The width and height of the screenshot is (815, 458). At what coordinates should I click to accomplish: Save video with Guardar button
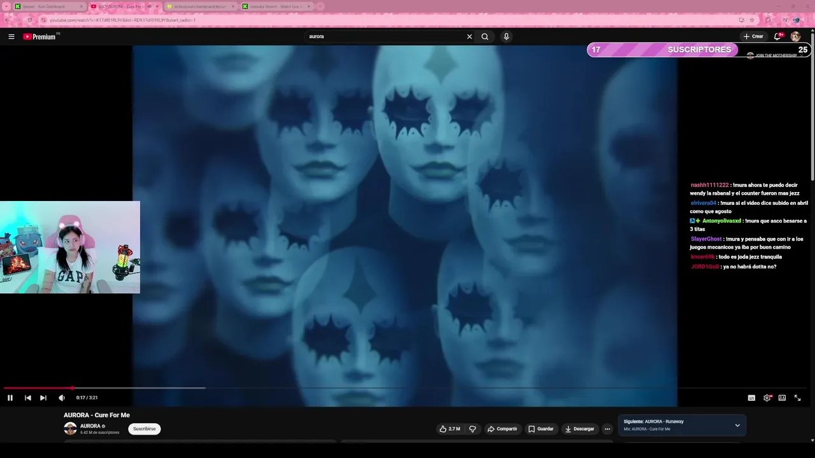click(x=541, y=429)
